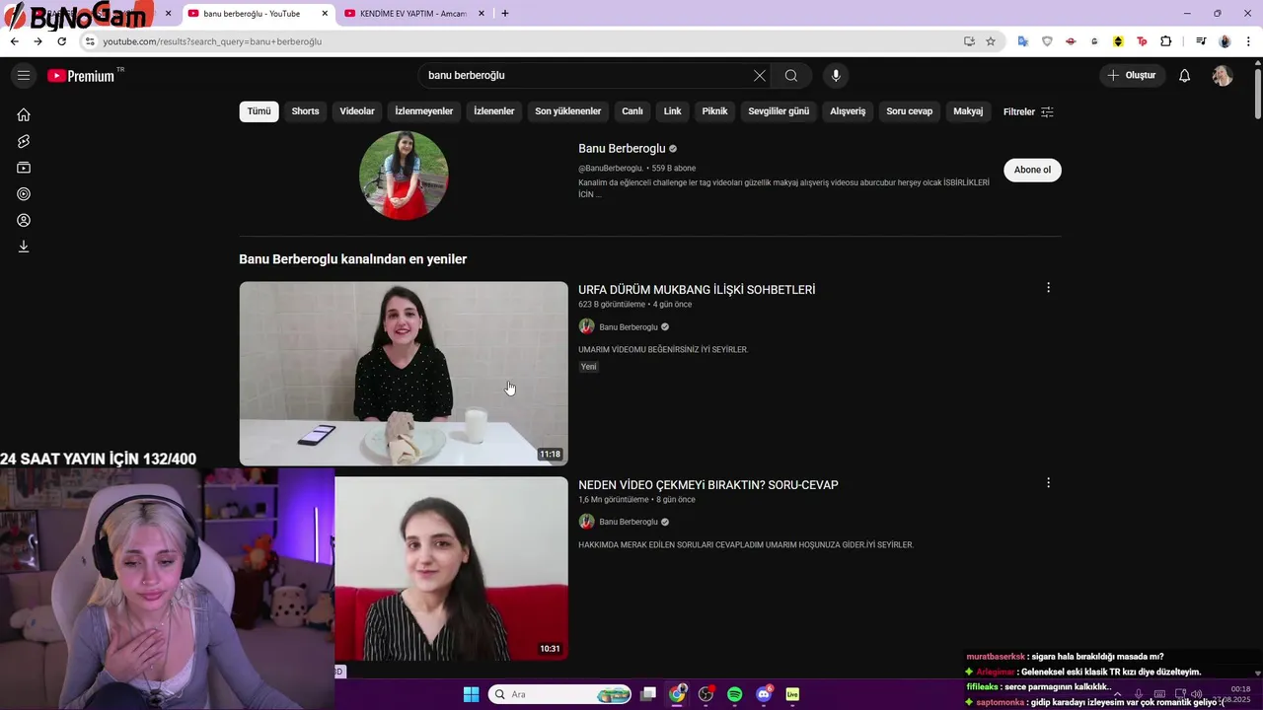Click channel name under URFA DÜRÜM video

(629, 327)
